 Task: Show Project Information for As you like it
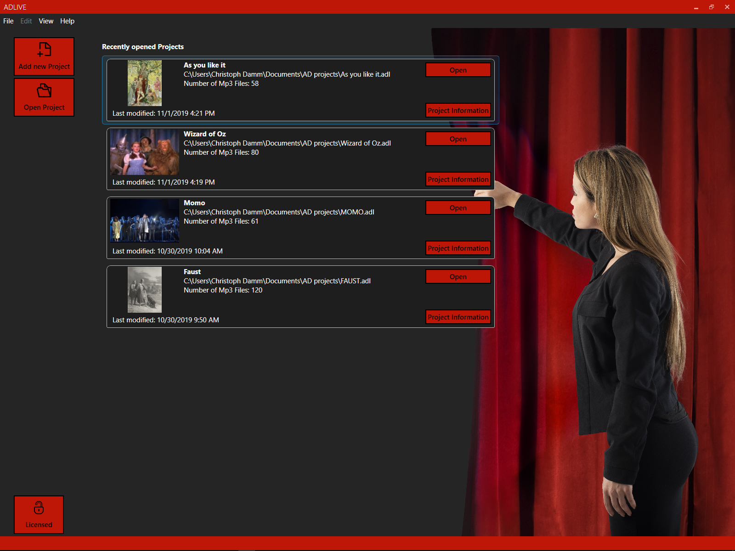coord(458,110)
